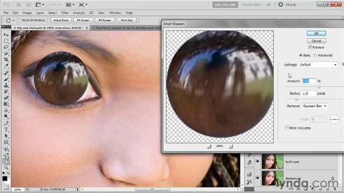
Task: Select the Clone Stamp tool
Action: pos(6,85)
